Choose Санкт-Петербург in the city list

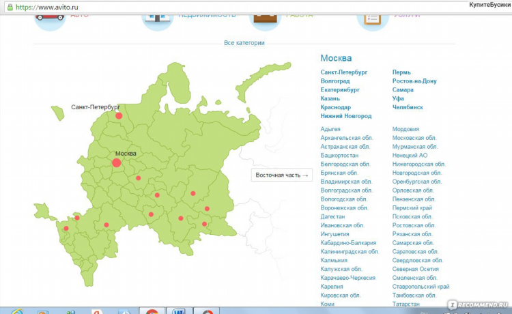(x=344, y=72)
